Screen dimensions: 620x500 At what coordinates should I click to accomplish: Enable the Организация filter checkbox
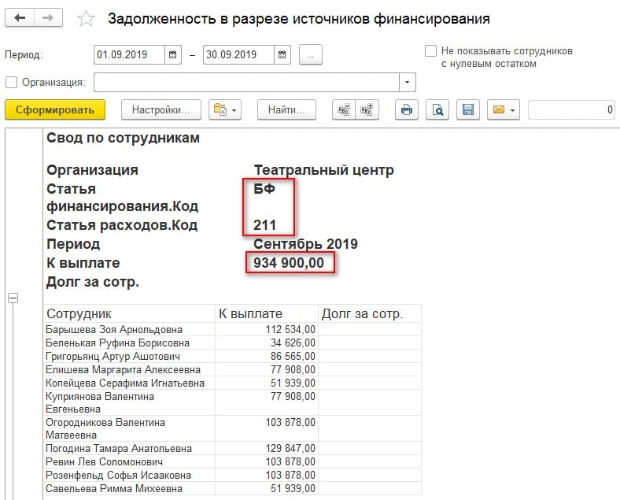pyautogui.click(x=11, y=83)
